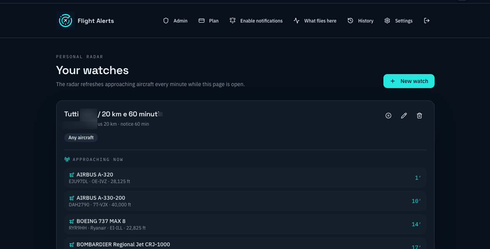Open the Plan page

pos(209,21)
